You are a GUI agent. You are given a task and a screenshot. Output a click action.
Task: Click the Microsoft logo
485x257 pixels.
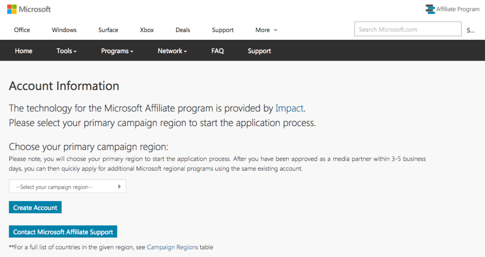tap(29, 9)
